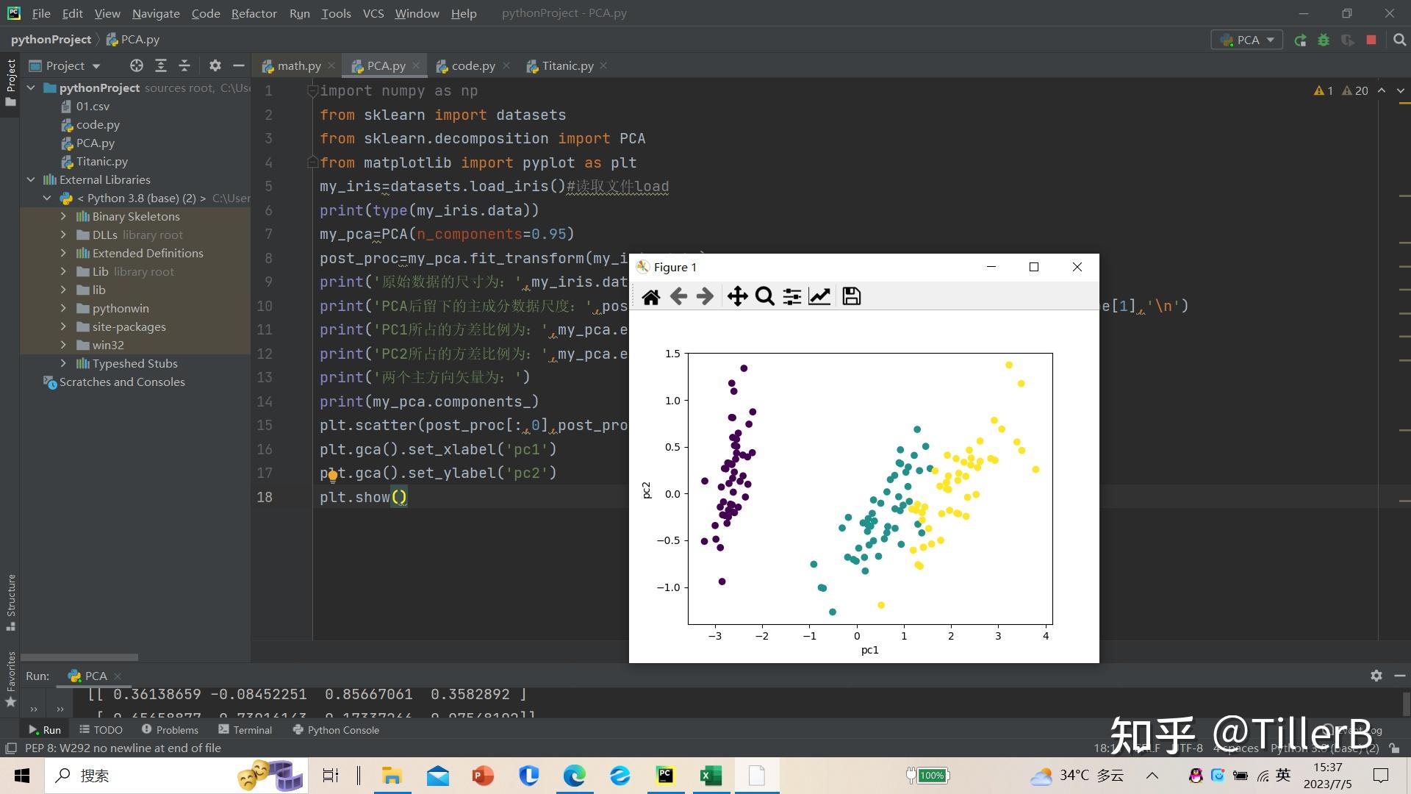Select the Configure subplots icon

coord(793,296)
